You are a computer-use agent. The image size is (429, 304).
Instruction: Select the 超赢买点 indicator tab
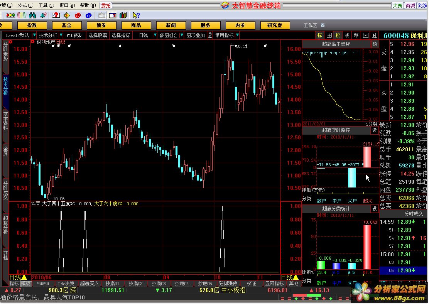click(x=89, y=284)
